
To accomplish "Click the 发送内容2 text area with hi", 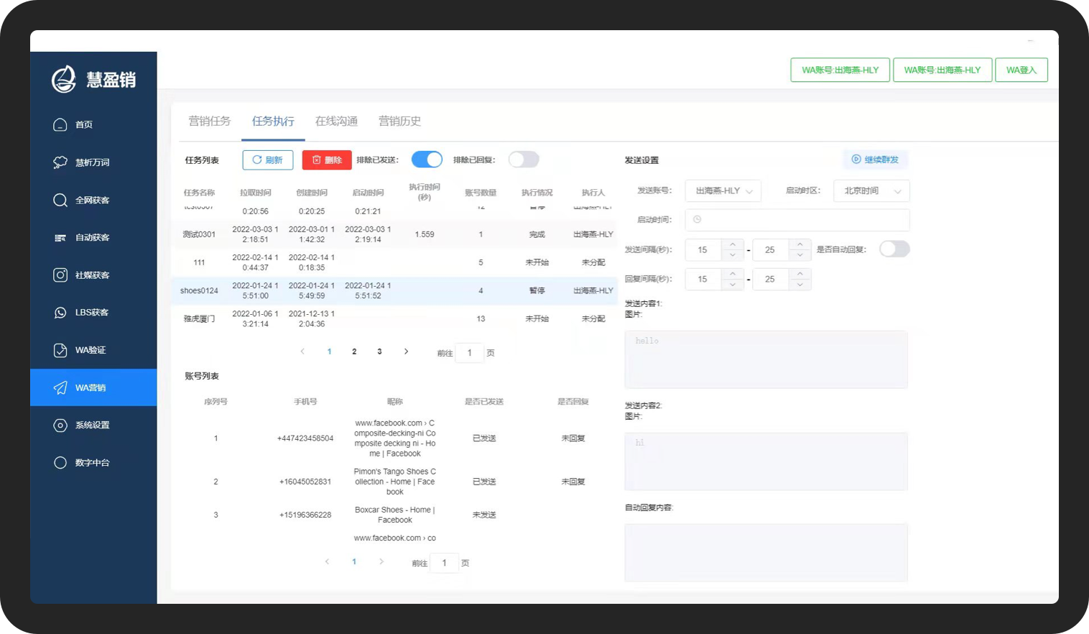I will pyautogui.click(x=766, y=461).
